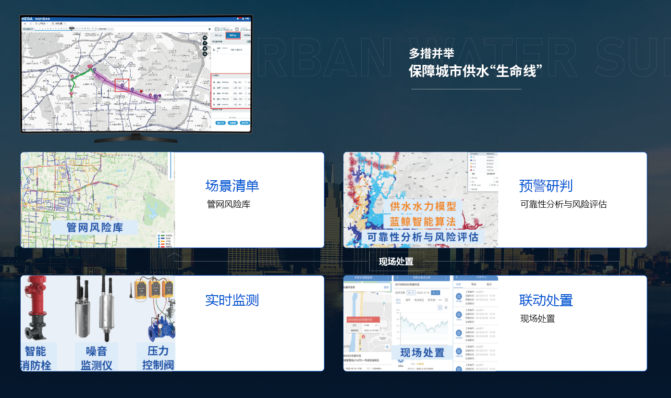Click the 前一天 button
This screenshot has height=398, width=671.
point(411,292)
